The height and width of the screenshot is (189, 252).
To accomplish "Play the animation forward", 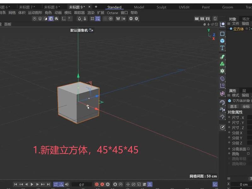I will tap(32, 184).
